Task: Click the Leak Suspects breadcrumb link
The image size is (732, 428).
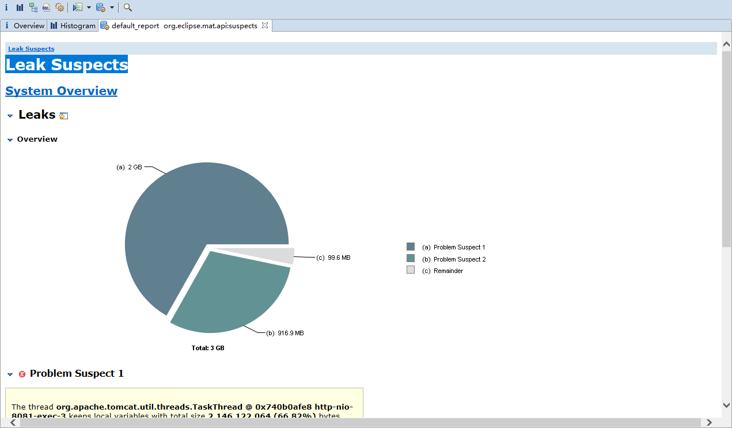Action: tap(31, 48)
